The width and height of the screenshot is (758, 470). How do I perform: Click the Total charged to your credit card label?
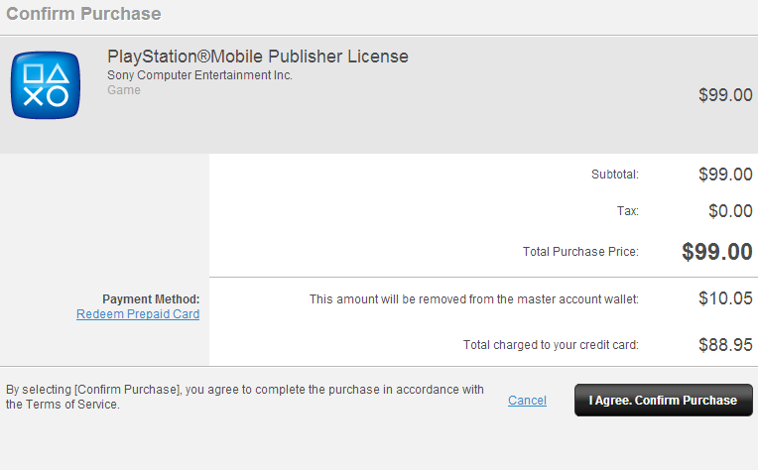551,345
